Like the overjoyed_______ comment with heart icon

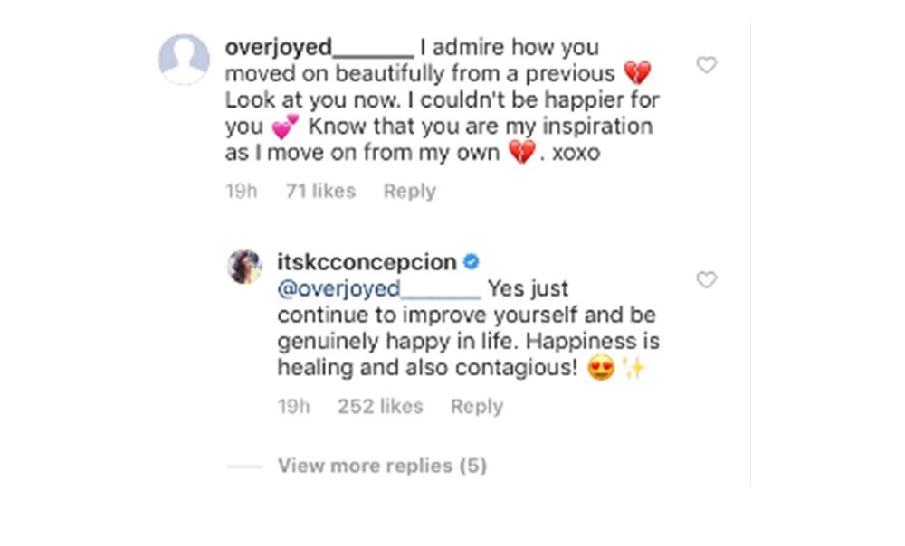tap(706, 65)
